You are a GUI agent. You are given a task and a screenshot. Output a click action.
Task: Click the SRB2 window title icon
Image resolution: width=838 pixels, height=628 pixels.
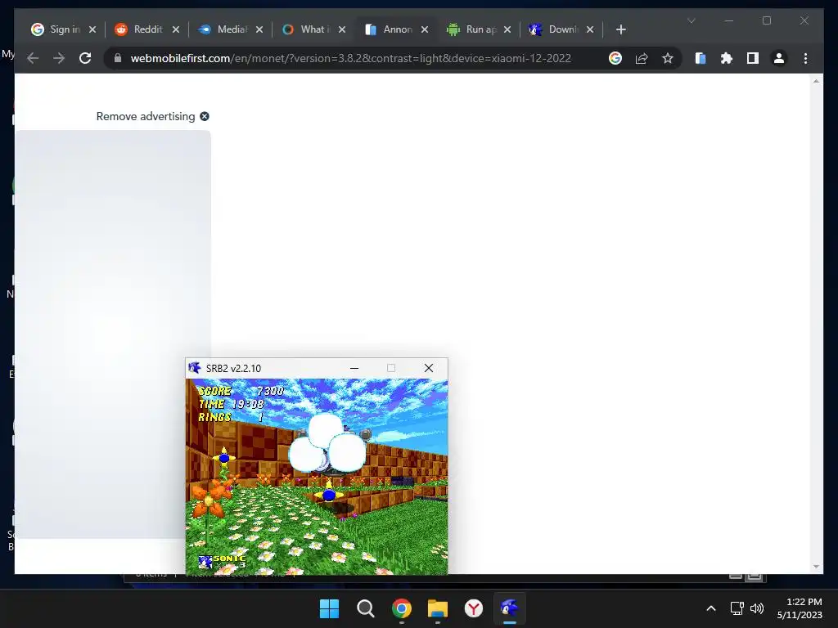(x=195, y=368)
